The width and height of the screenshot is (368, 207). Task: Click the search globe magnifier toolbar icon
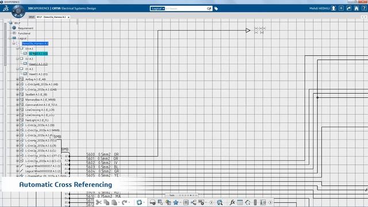point(220,202)
